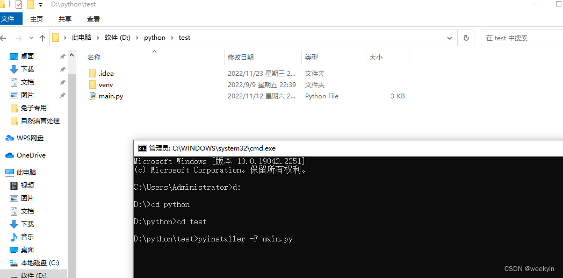The image size is (563, 278).
Task: Open the 文件 ribbon tab
Action: point(10,19)
